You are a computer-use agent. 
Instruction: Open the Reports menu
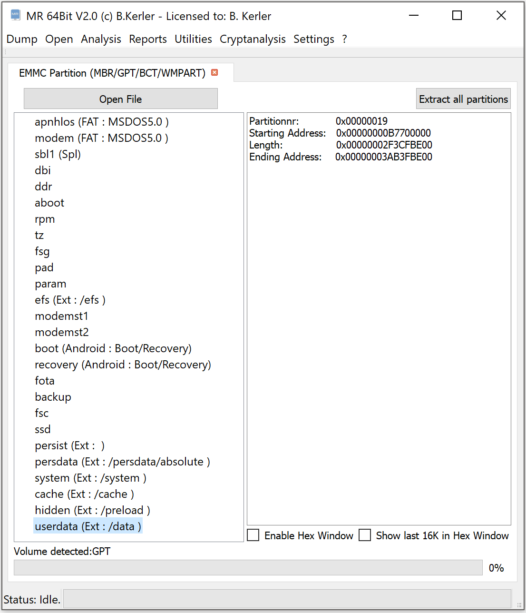[x=148, y=39]
